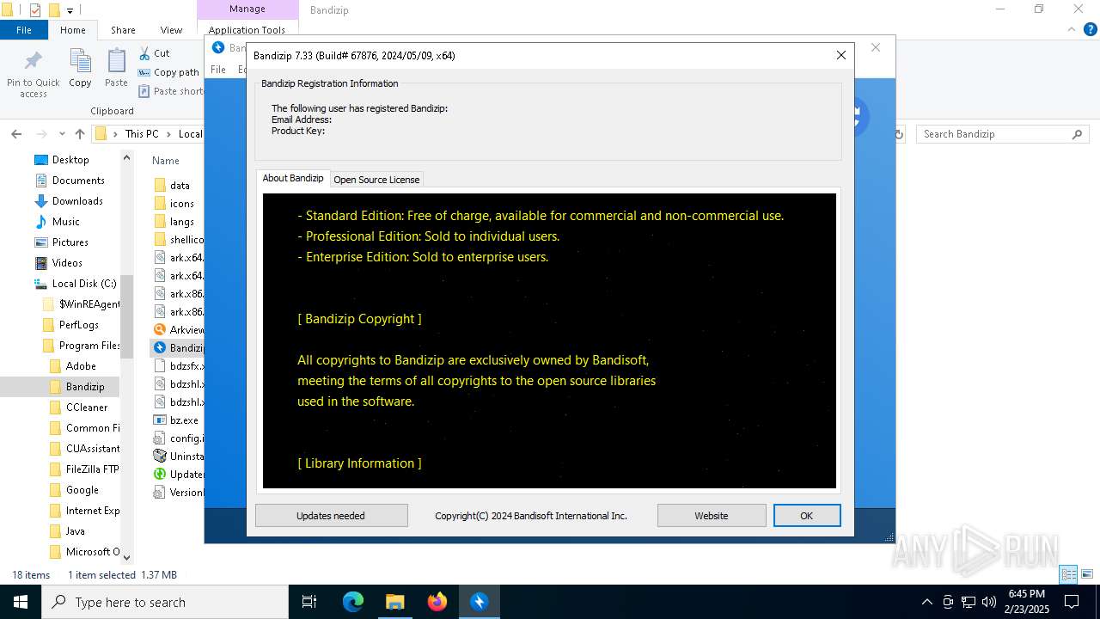The image size is (1100, 619).
Task: Confirm the dialog with OK button
Action: (x=806, y=516)
